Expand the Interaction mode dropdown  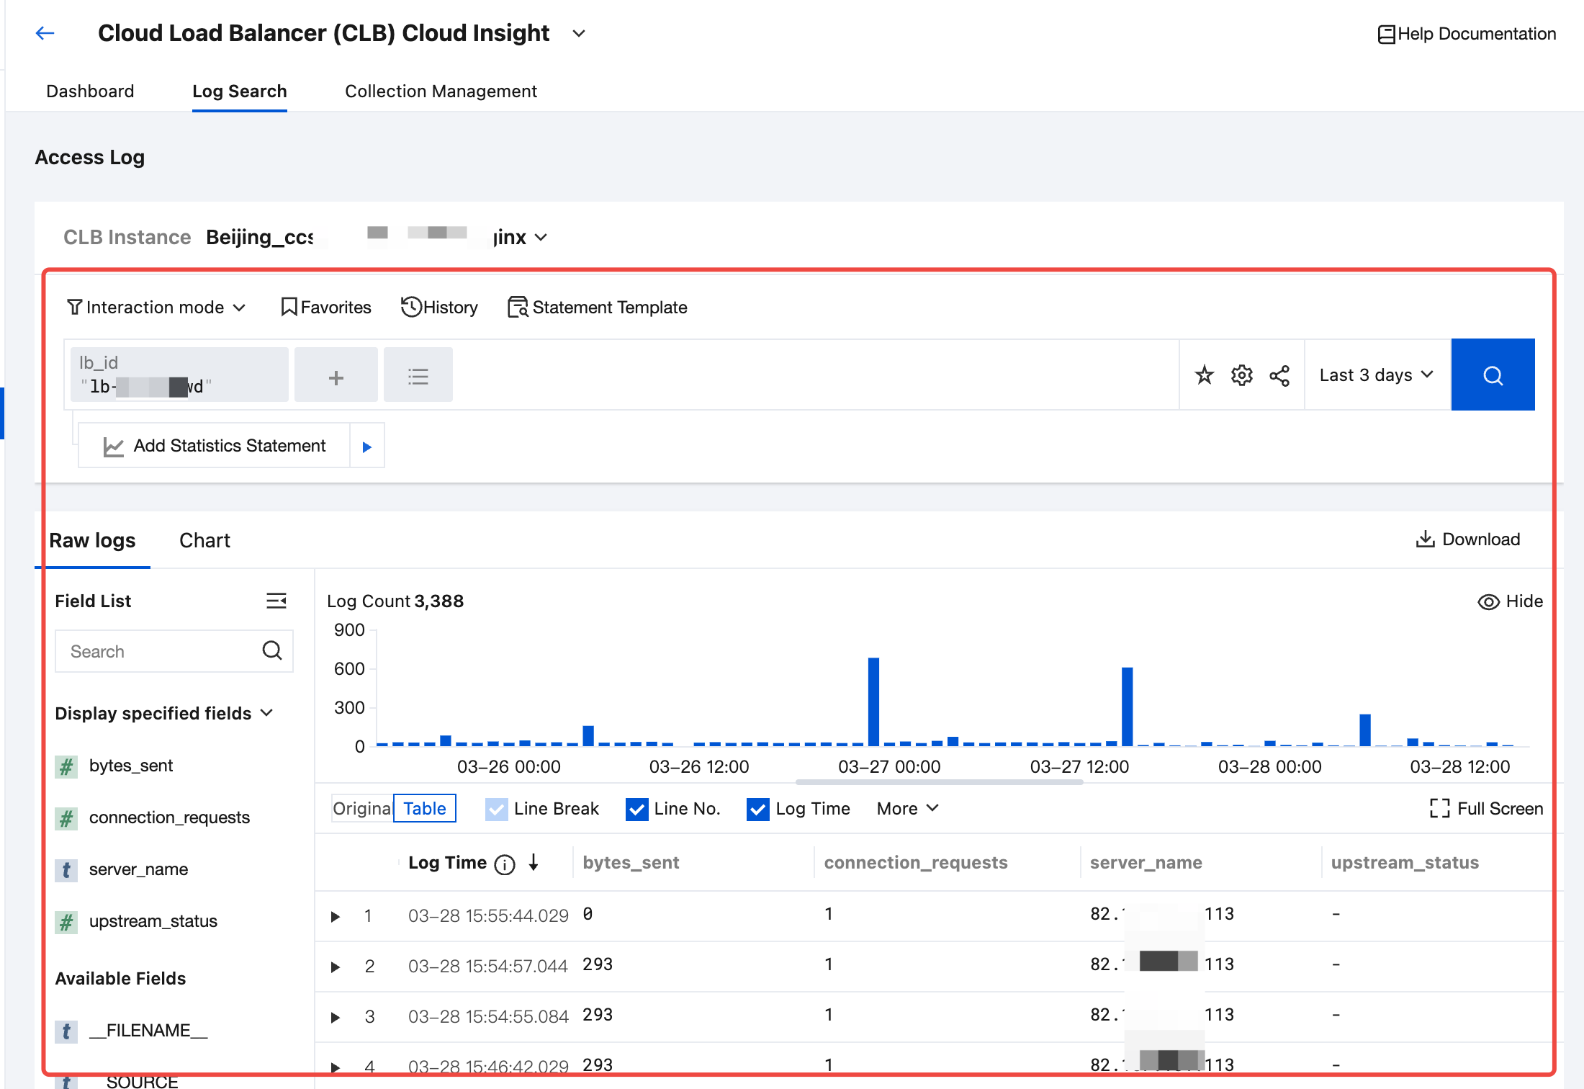coord(156,308)
